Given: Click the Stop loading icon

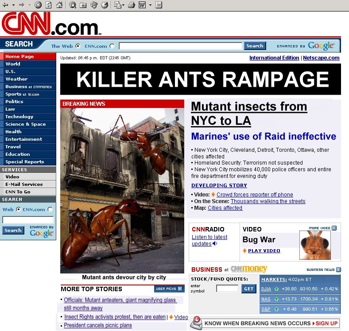Looking at the screenshot, I should tap(38, 5).
